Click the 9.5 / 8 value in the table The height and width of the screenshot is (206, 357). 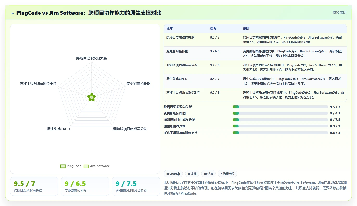215,93
